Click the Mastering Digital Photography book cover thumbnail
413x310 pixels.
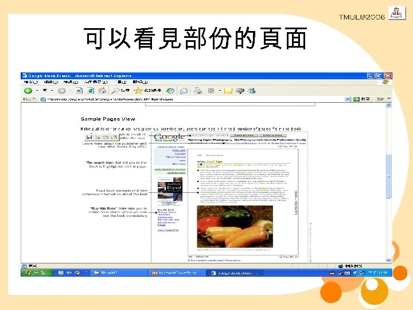click(x=170, y=190)
